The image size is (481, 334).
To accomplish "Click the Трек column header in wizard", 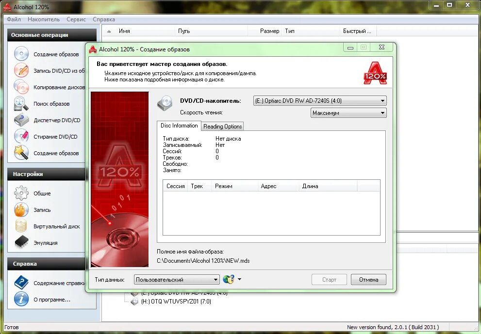I will click(199, 186).
